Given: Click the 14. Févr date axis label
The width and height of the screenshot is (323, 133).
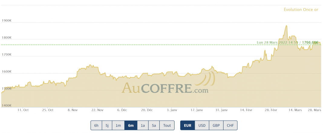Looking at the screenshot, I should pyautogui.click(x=246, y=110).
